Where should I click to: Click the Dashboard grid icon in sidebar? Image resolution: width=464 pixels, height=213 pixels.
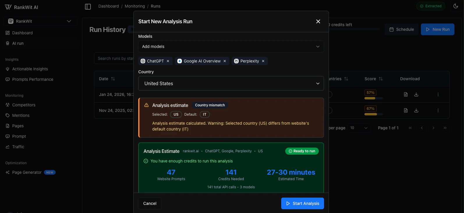[x=8, y=33]
